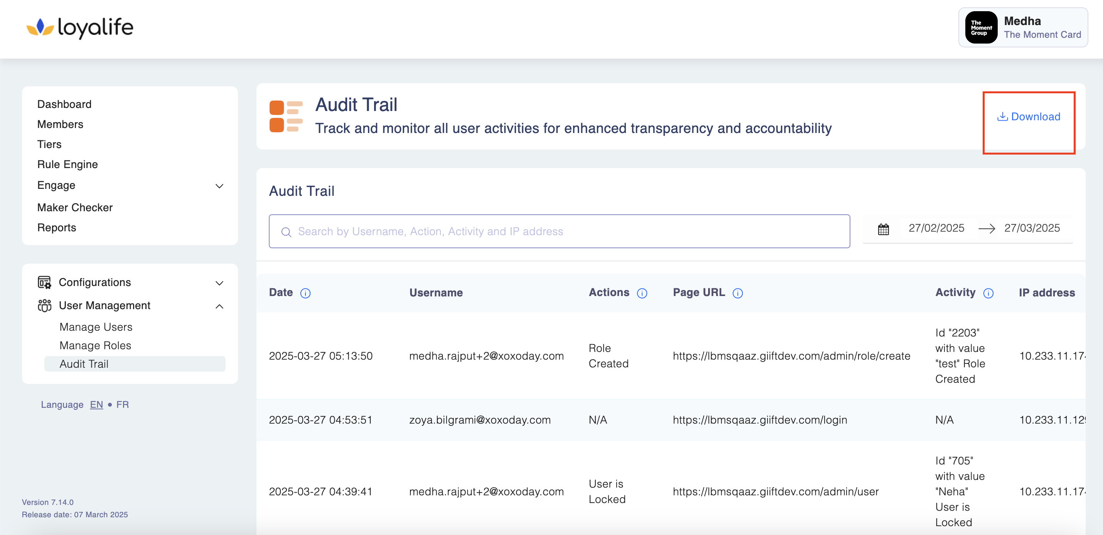Click the loyalife logo
This screenshot has height=535, width=1103.
[80, 28]
